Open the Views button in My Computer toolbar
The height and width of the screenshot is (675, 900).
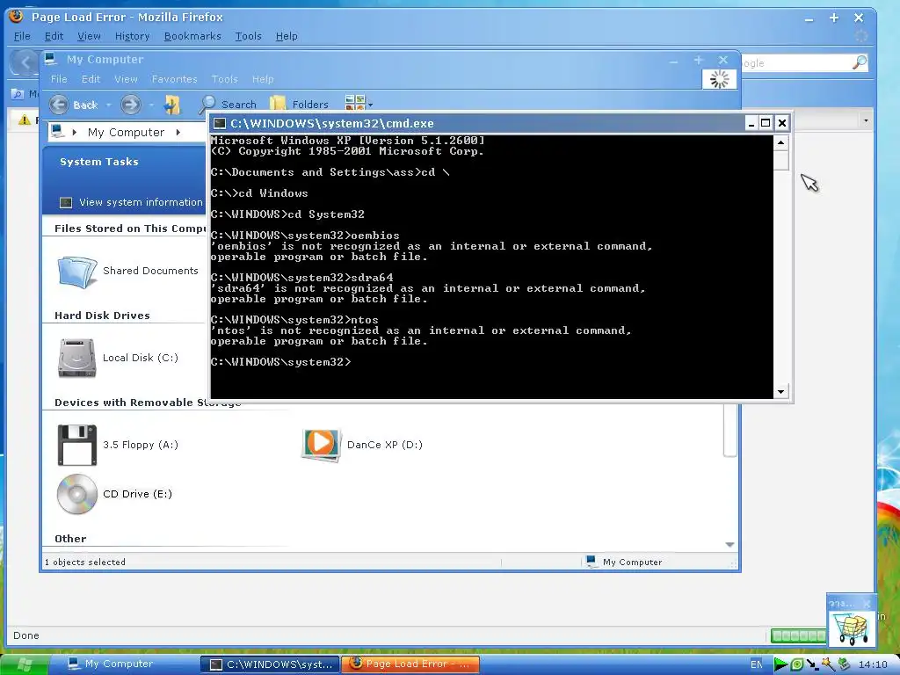tap(355, 104)
